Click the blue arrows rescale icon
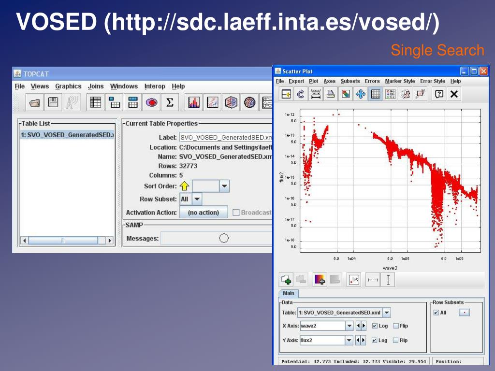 [361, 94]
